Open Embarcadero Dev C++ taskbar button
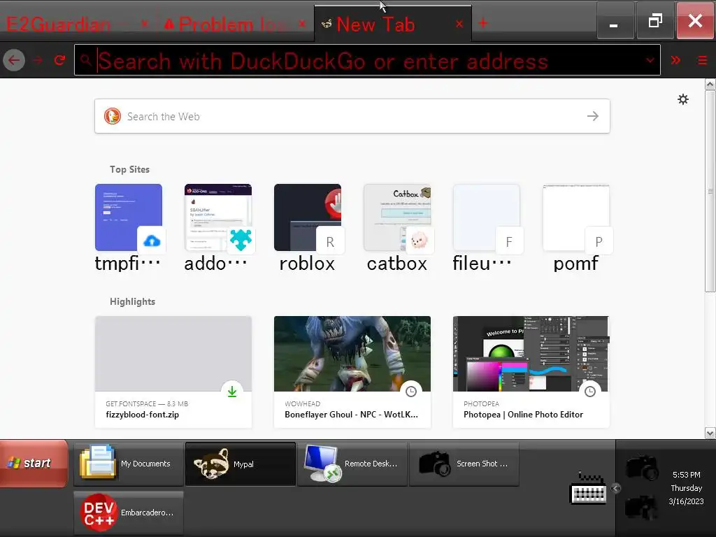 [x=129, y=513]
